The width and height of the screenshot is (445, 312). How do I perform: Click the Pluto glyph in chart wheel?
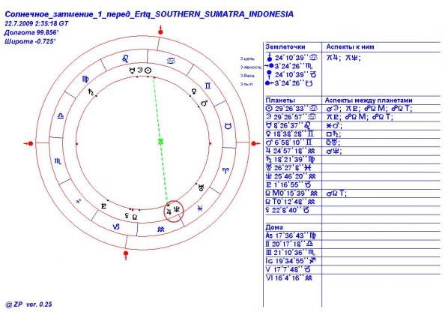(x=103, y=206)
